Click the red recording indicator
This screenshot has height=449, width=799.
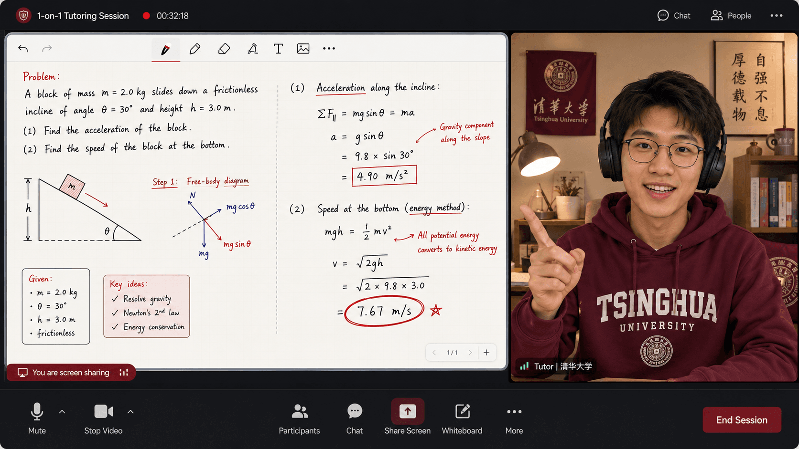(146, 16)
